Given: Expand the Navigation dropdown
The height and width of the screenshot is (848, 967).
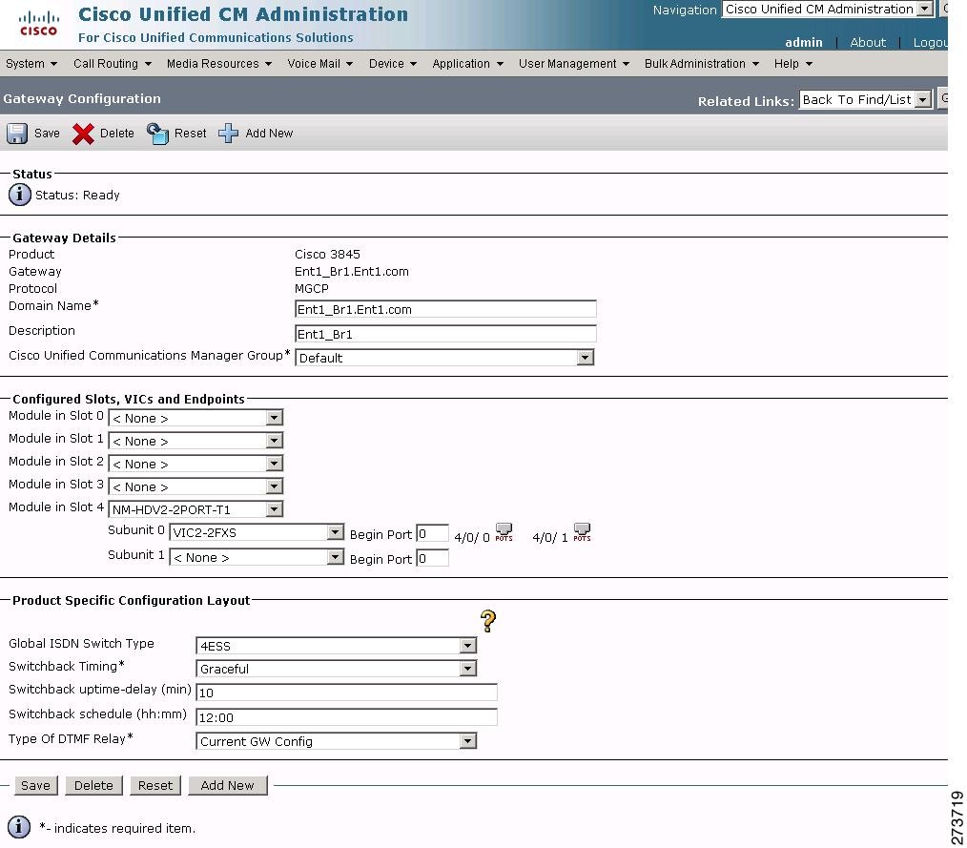Looking at the screenshot, I should pyautogui.click(x=828, y=10).
